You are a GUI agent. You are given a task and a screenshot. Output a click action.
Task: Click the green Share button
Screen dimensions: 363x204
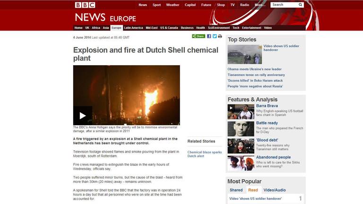click(x=199, y=36)
